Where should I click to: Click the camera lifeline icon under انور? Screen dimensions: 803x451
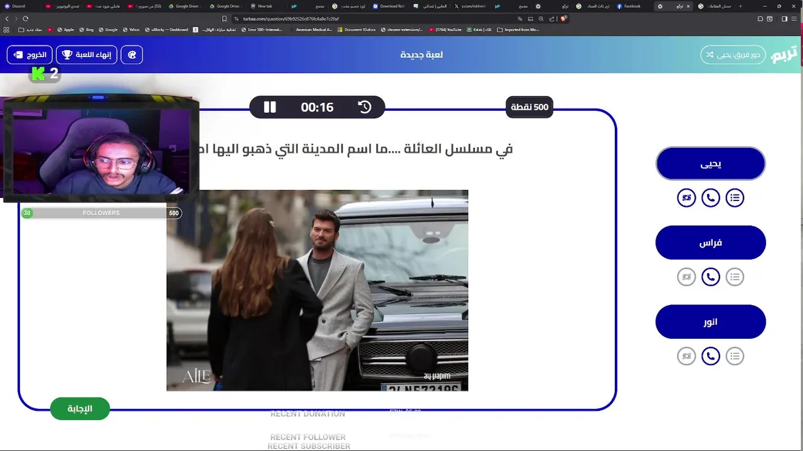click(686, 356)
